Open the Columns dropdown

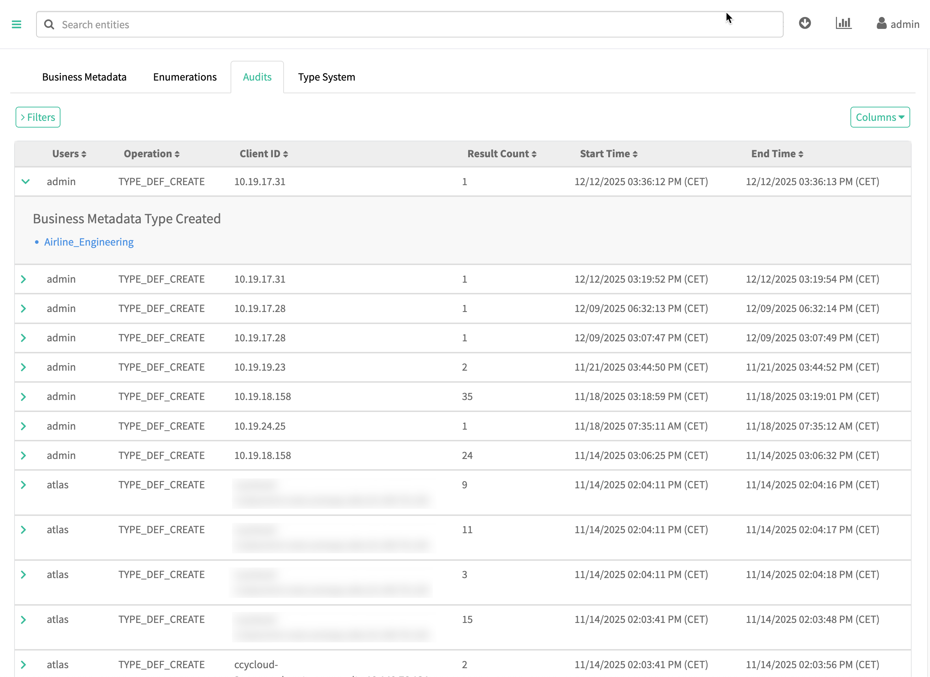pos(879,117)
